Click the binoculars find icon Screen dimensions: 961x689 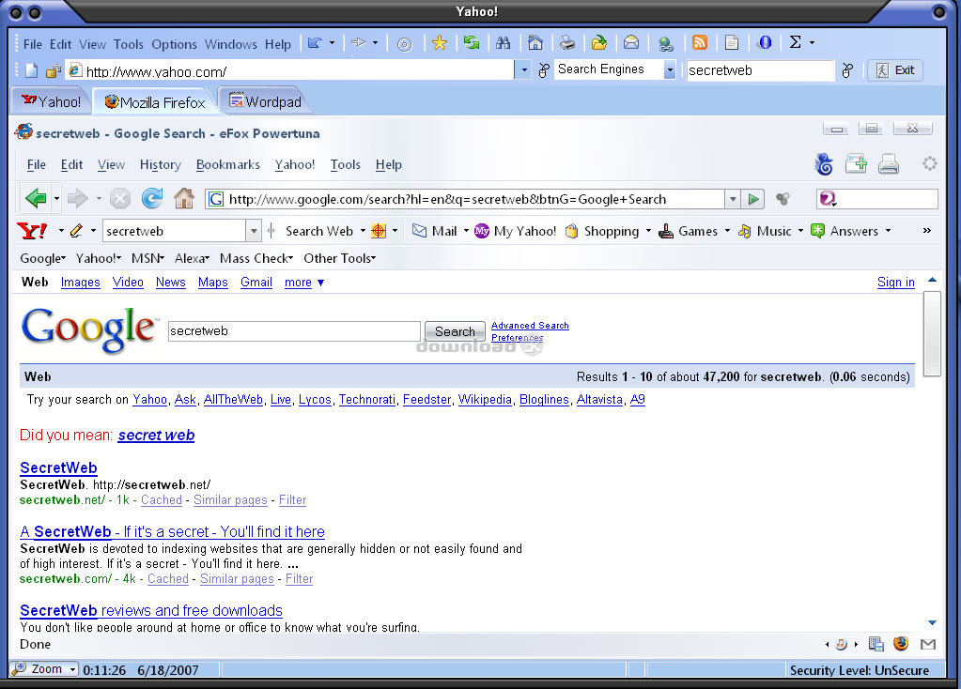[x=504, y=43]
